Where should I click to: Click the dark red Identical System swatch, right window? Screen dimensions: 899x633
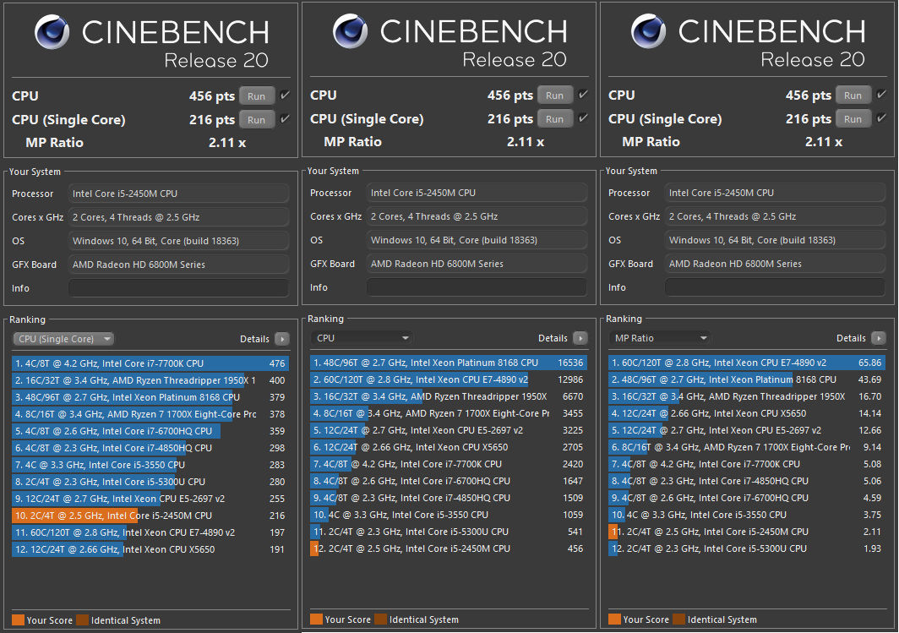click(x=678, y=619)
